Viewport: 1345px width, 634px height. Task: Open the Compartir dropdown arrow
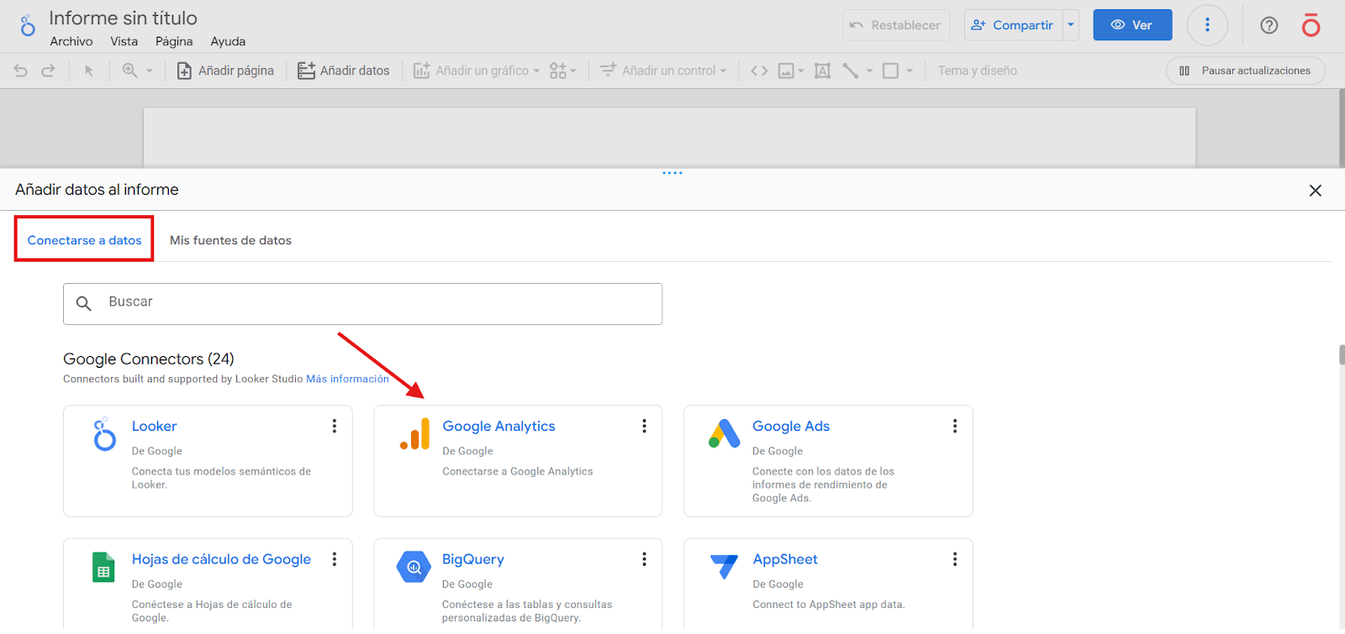click(x=1071, y=25)
